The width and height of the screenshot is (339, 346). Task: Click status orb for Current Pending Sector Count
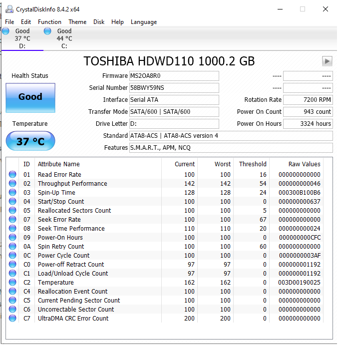pyautogui.click(x=12, y=301)
